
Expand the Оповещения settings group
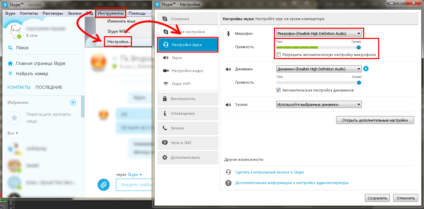tap(188, 113)
